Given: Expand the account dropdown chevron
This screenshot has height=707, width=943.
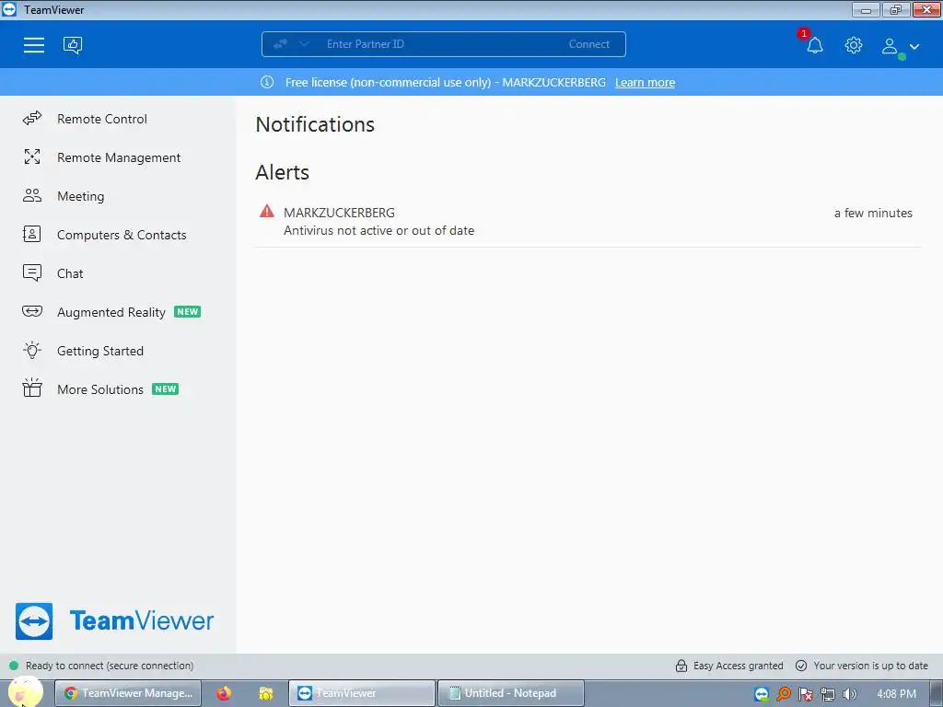Looking at the screenshot, I should pos(914,46).
